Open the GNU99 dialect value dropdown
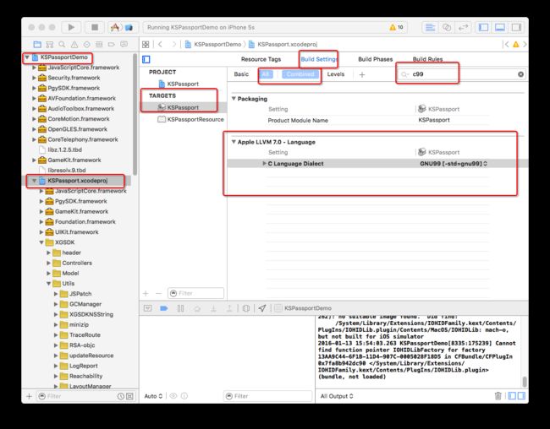This screenshot has width=550, height=429. (454, 164)
